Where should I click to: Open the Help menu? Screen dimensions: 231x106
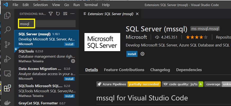pos(106,5)
